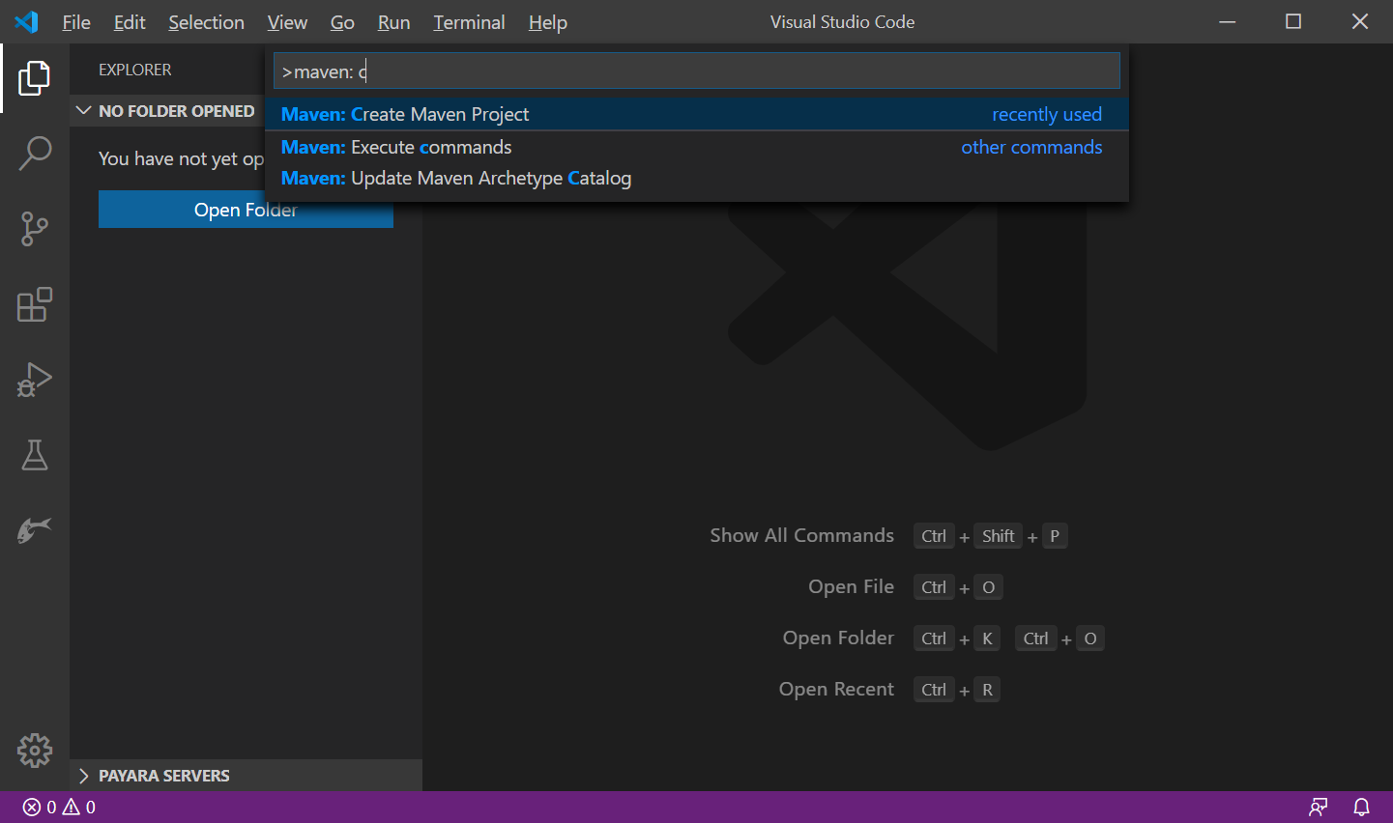Open the Explorer view icon
The image size is (1393, 823).
[x=34, y=78]
